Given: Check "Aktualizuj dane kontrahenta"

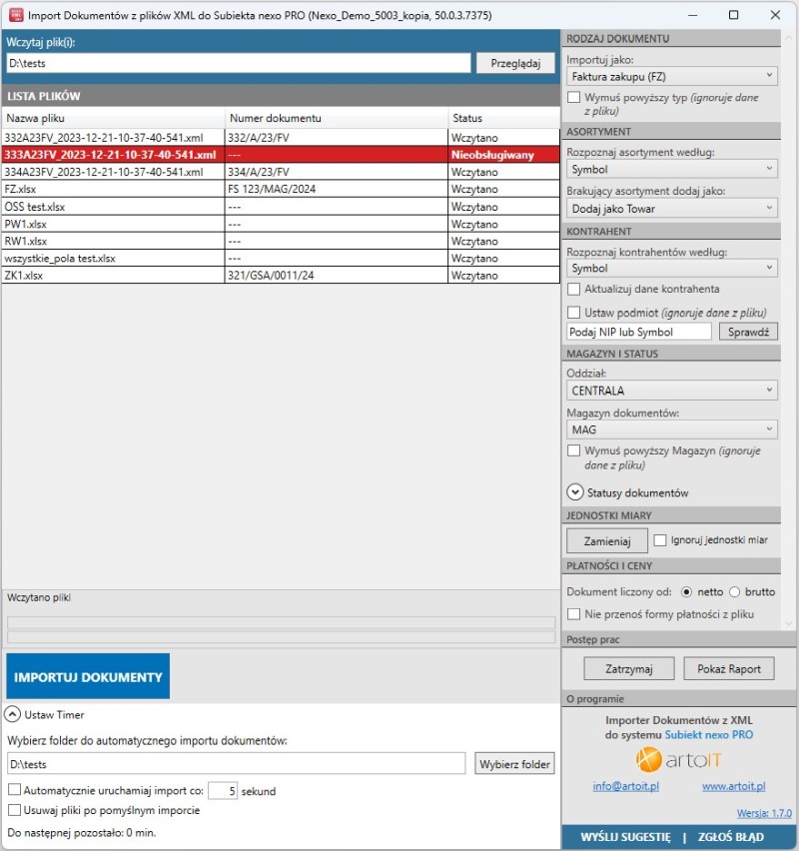Looking at the screenshot, I should click(575, 290).
